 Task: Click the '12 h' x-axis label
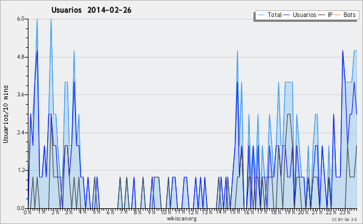(x=193, y=212)
